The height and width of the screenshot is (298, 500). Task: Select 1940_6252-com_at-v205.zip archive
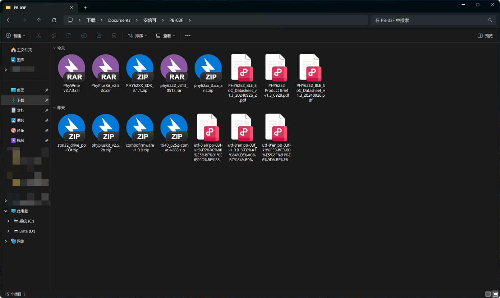tap(174, 133)
